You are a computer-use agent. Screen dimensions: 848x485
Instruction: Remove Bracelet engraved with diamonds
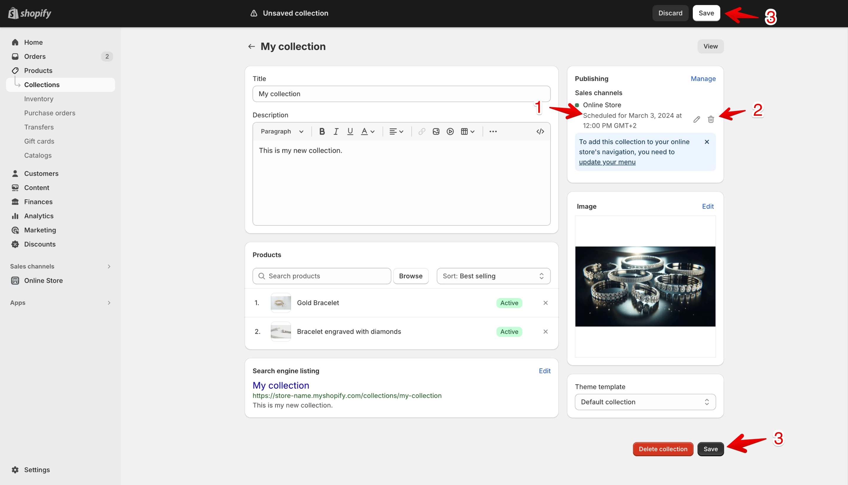[546, 332]
